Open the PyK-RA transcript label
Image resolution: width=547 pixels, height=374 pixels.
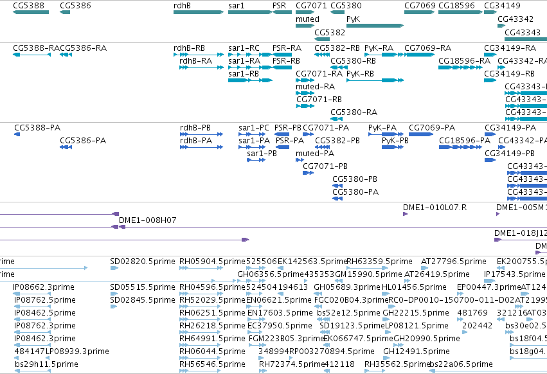click(379, 48)
